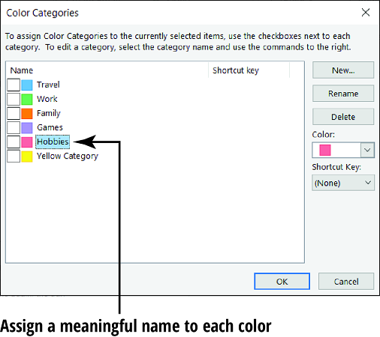
Task: Expand the Shortcut Key (None) dropdown
Action: pyautogui.click(x=343, y=183)
